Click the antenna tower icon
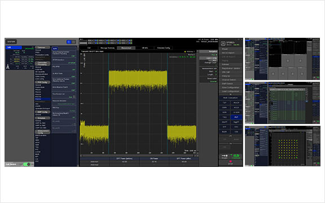The image size is (325, 203). 8,67
